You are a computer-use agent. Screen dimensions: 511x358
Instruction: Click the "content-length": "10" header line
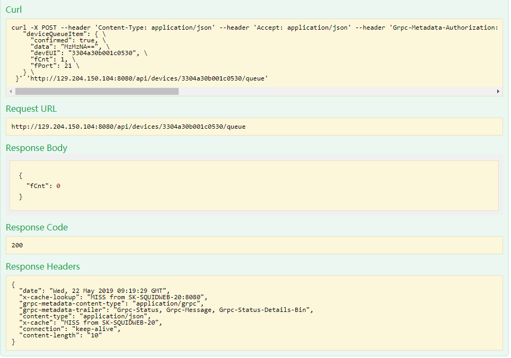60,335
